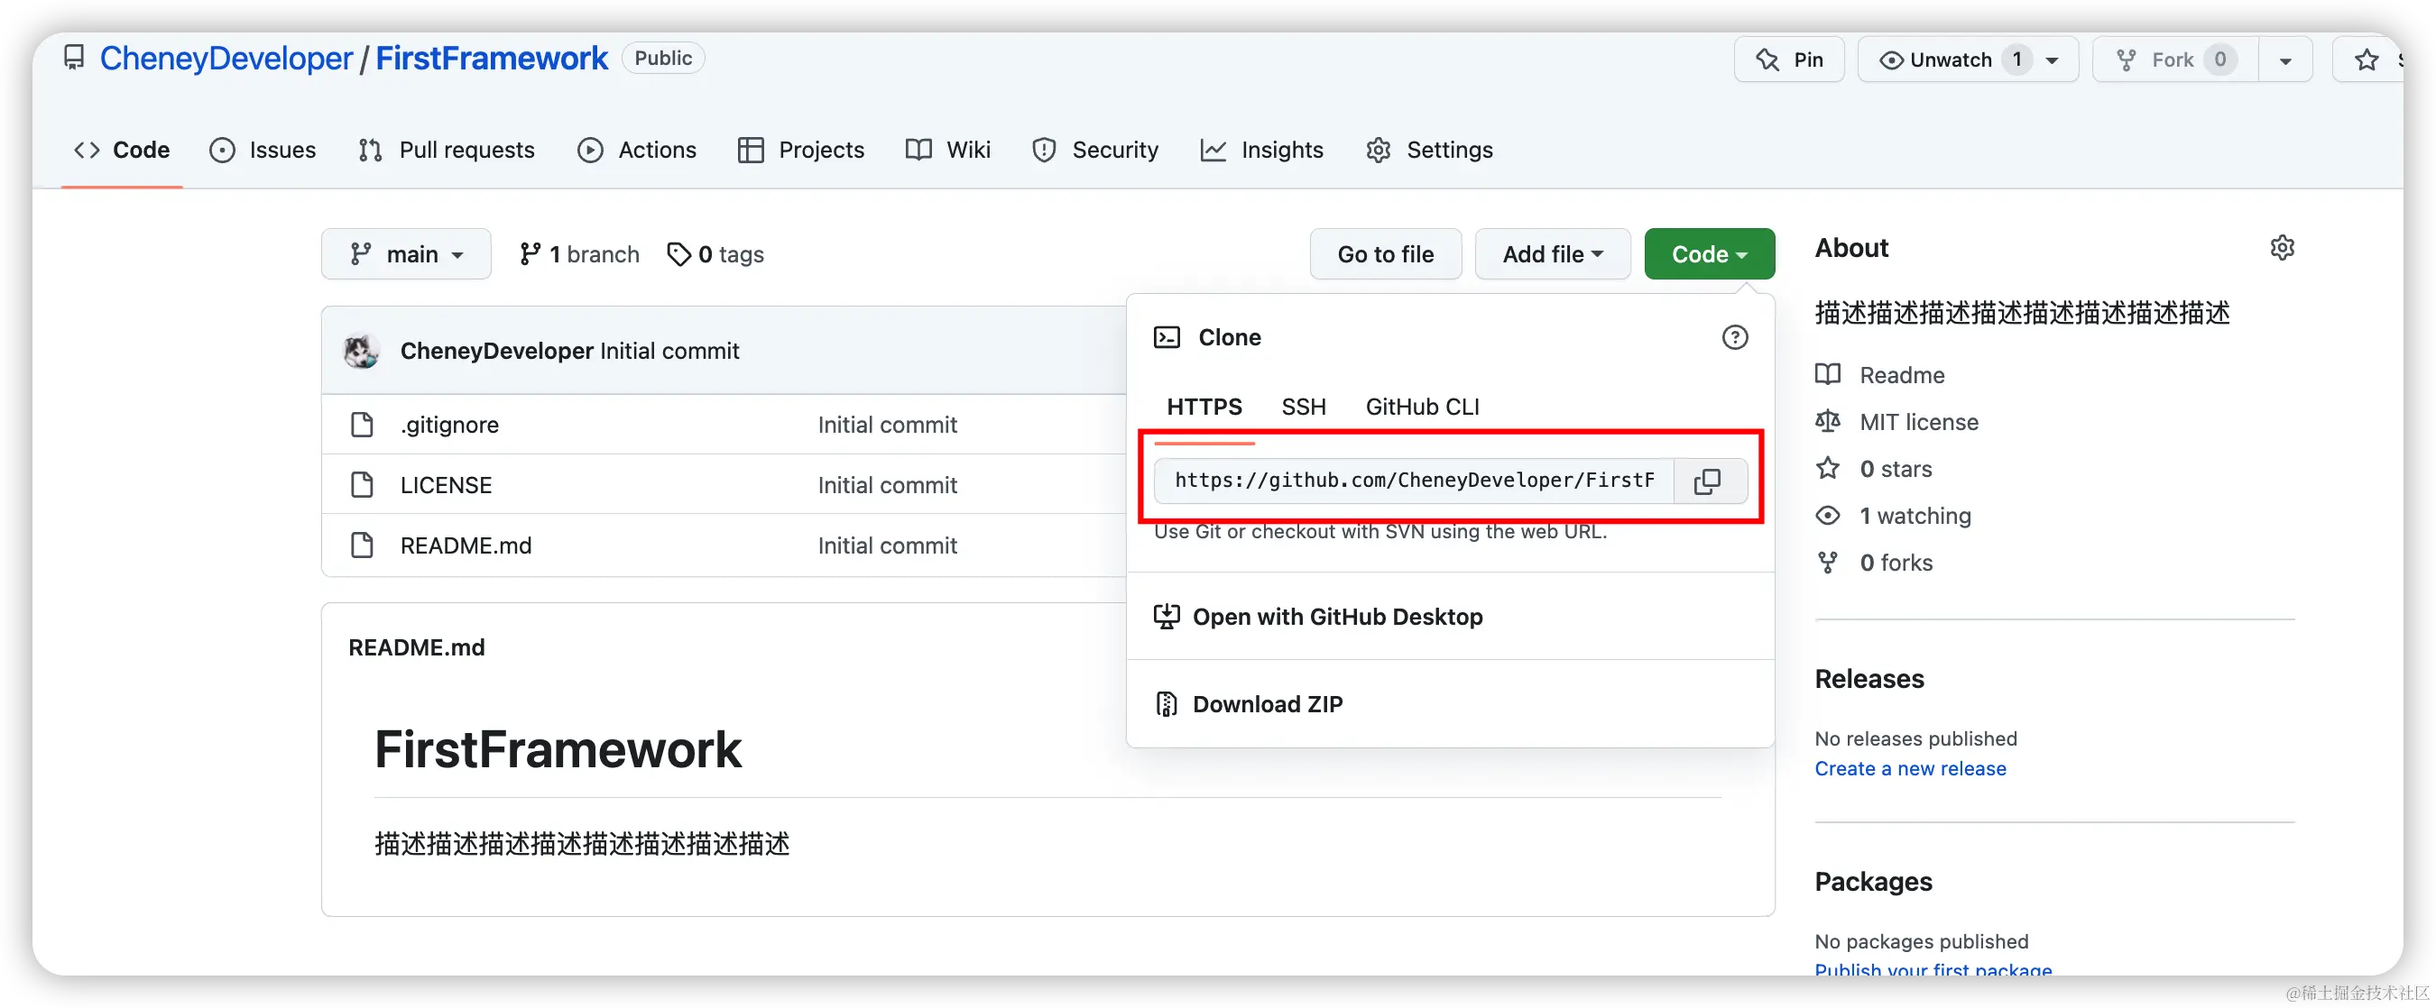Screen dimensions: 2436x1008
Task: Collapse the green Code dropdown
Action: pyautogui.click(x=1709, y=254)
